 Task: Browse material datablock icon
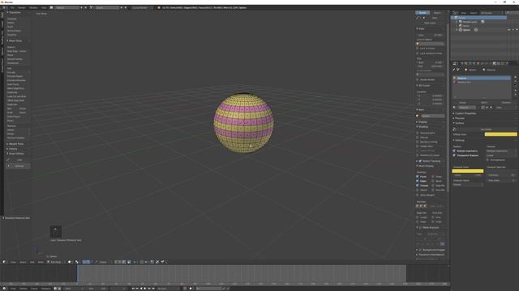coord(454,108)
